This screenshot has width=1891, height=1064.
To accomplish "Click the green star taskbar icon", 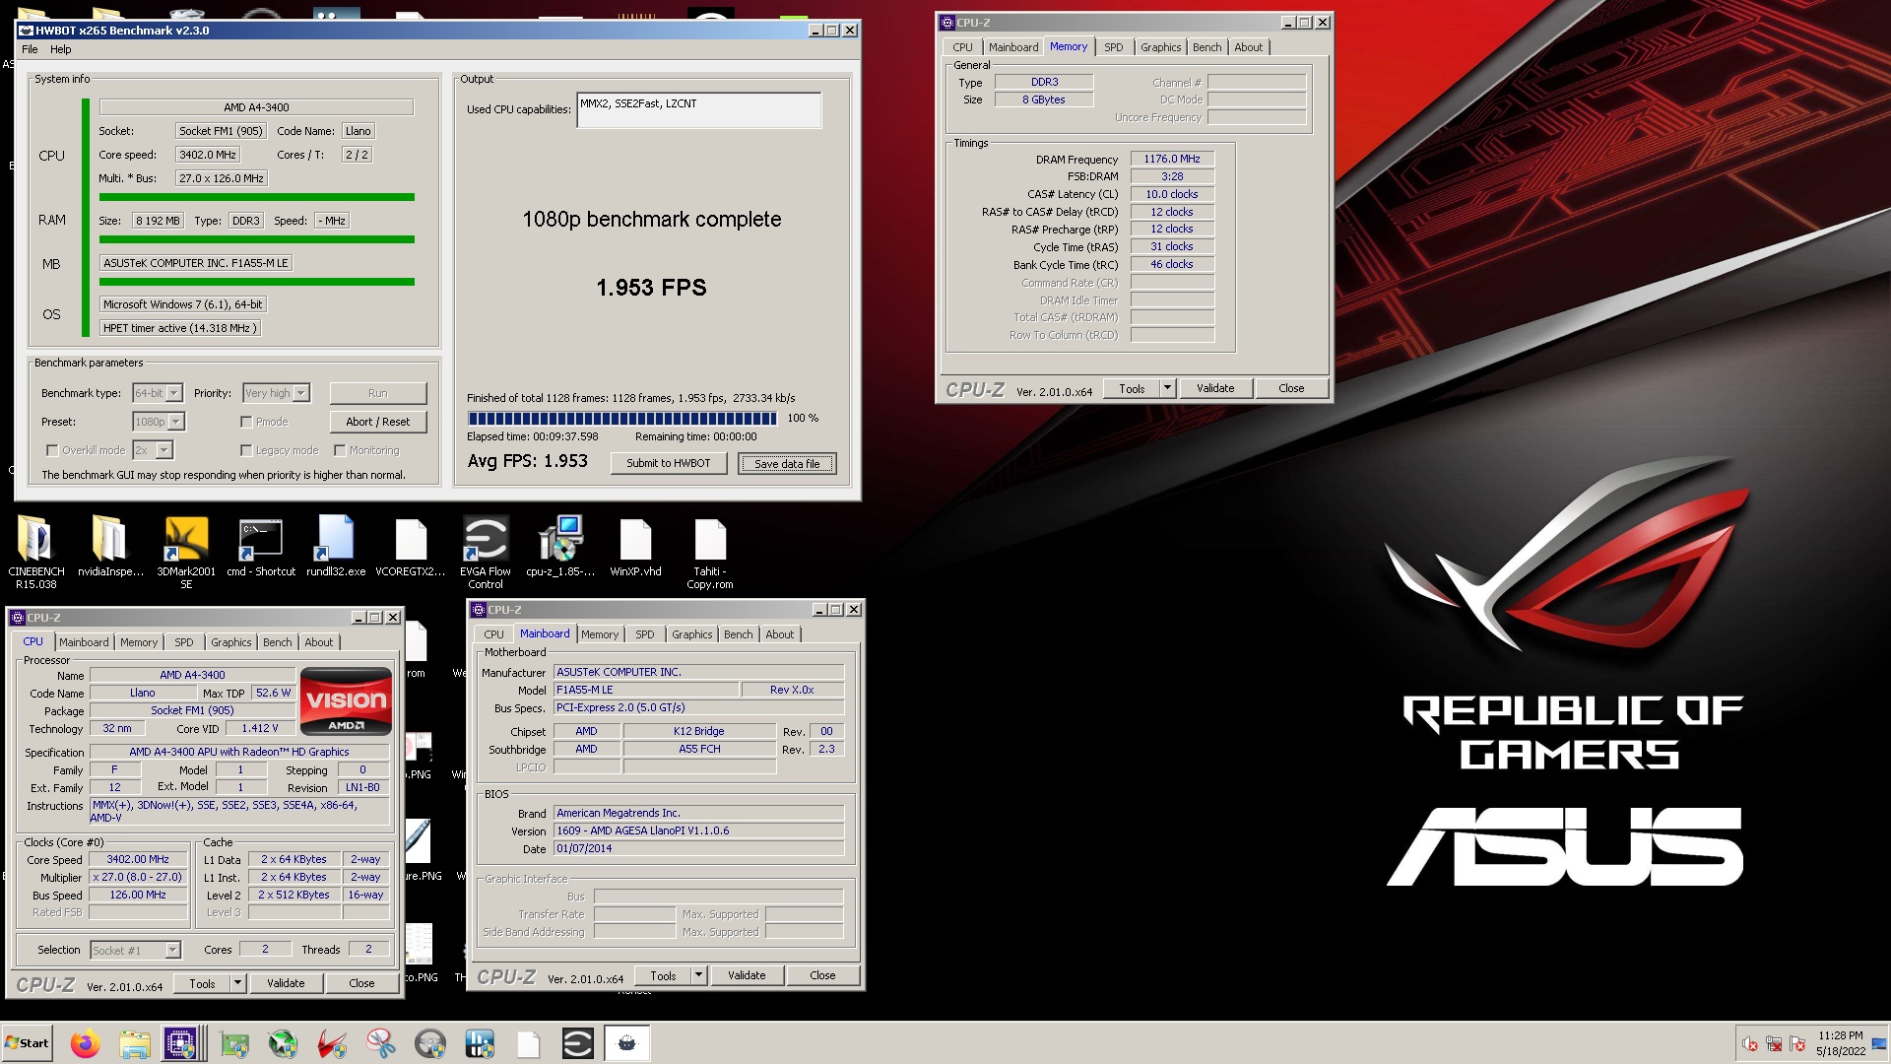I will click(x=284, y=1043).
